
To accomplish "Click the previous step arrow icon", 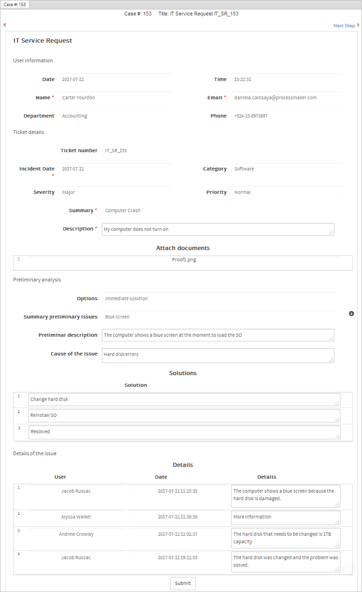I will pyautogui.click(x=4, y=25).
